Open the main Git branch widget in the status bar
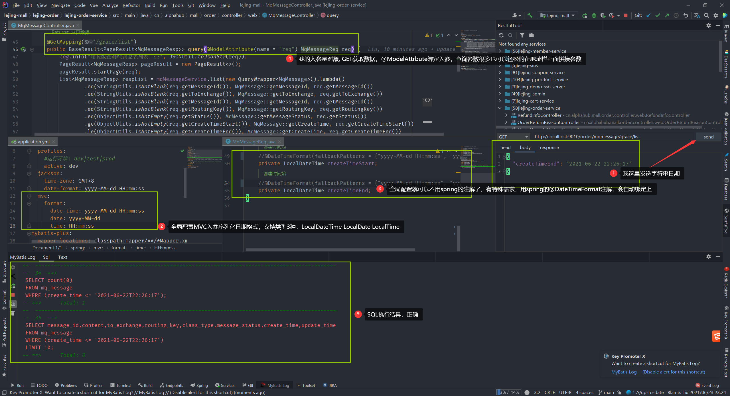This screenshot has height=396, width=730. (606, 393)
